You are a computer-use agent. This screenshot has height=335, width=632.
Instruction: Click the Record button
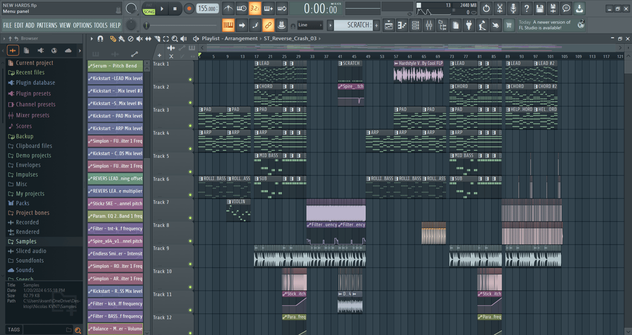coord(189,8)
